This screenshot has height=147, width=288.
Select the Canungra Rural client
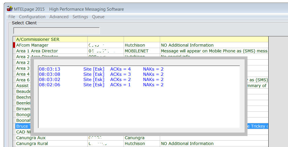(x=32, y=144)
